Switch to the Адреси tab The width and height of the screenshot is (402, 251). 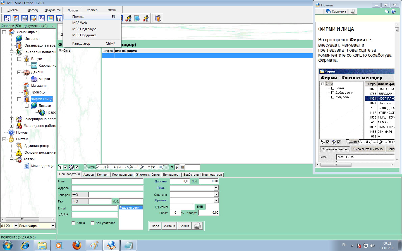pos(88,175)
